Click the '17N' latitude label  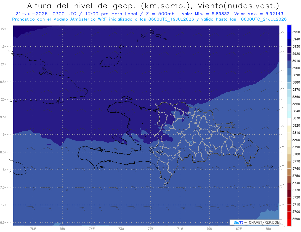point(4,205)
